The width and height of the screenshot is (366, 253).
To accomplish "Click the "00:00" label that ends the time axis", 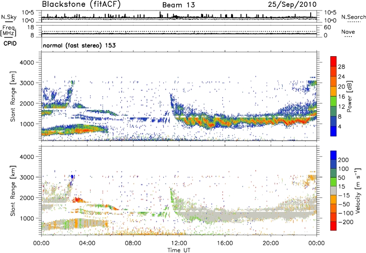I will [317, 243].
